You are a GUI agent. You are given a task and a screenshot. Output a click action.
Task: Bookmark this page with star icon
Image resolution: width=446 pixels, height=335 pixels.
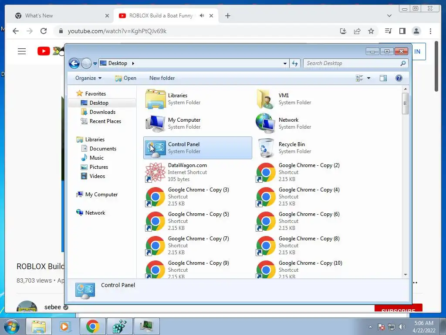pyautogui.click(x=371, y=31)
